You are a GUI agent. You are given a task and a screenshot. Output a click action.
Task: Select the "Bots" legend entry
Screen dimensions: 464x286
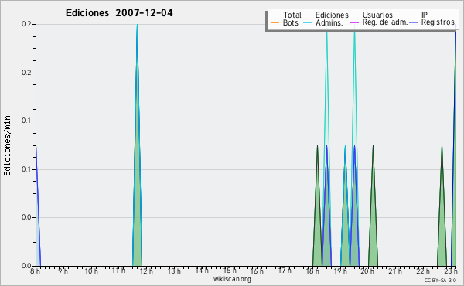point(285,22)
